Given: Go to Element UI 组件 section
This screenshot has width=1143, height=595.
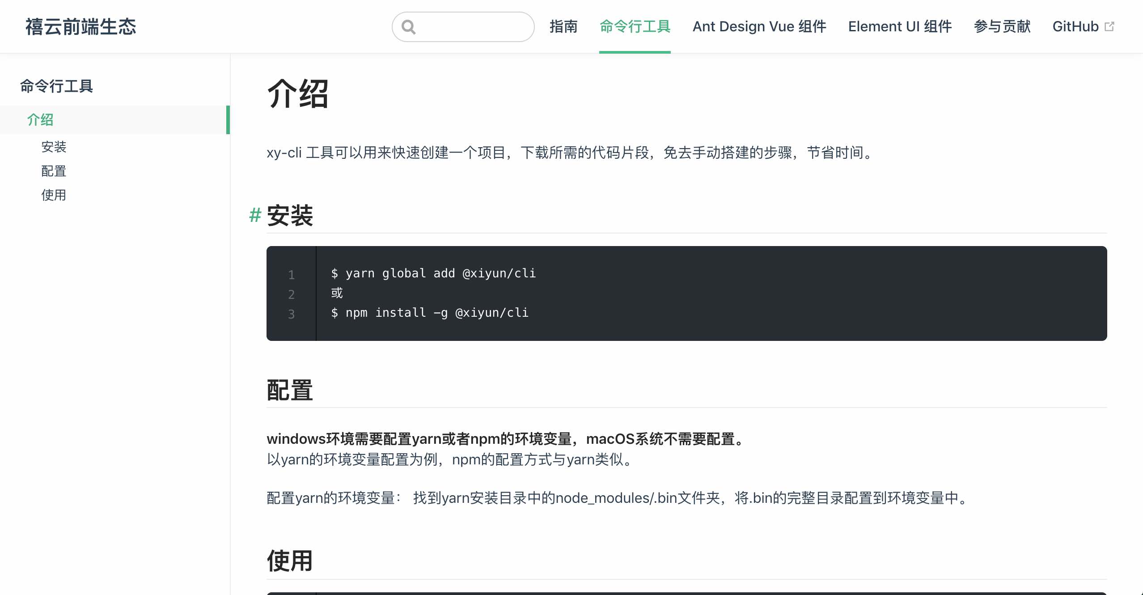Looking at the screenshot, I should coord(900,27).
